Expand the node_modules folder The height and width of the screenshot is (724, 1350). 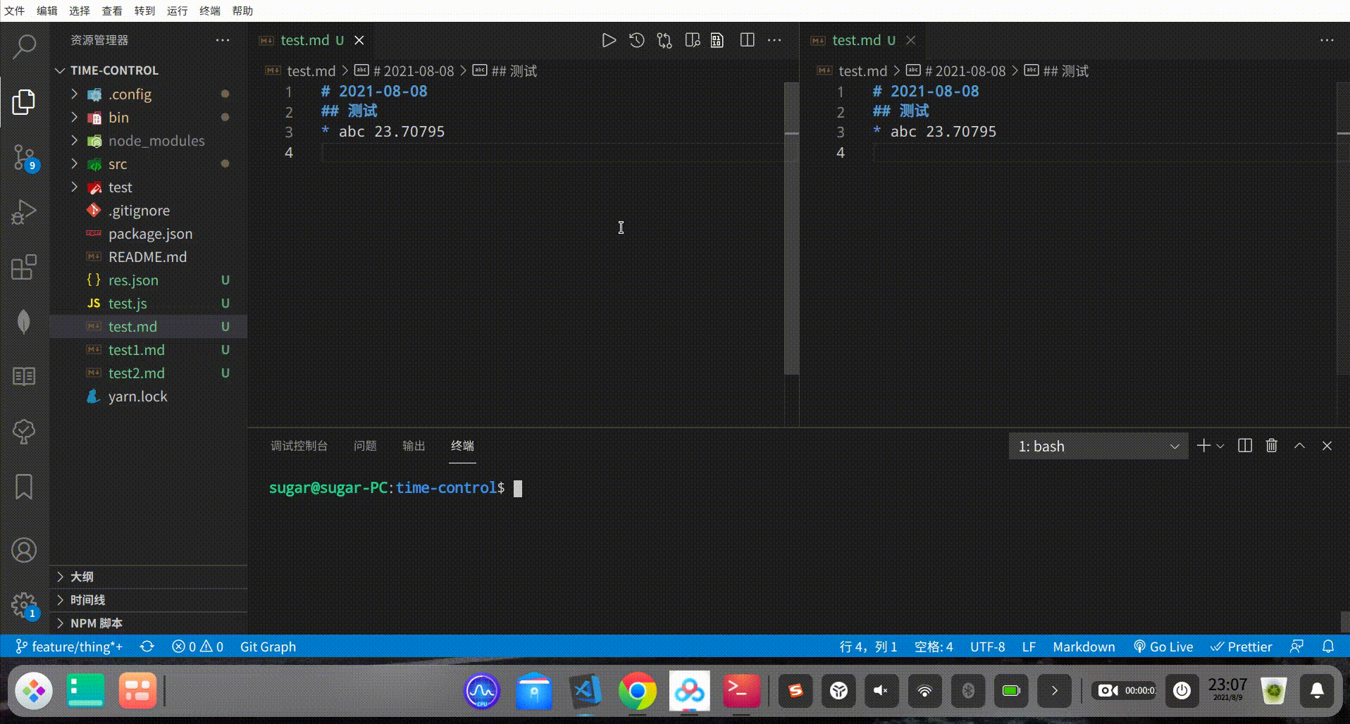pyautogui.click(x=149, y=140)
